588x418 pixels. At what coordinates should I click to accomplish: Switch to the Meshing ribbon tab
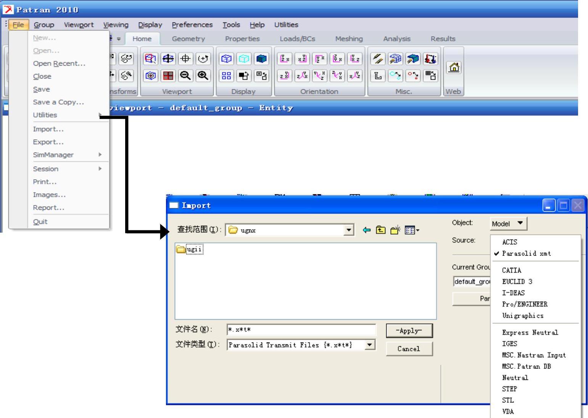coord(349,39)
